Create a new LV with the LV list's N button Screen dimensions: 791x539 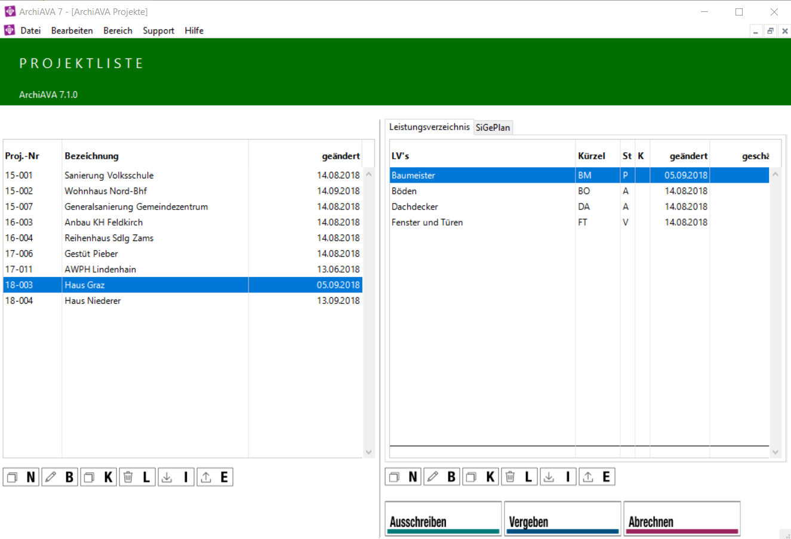coord(403,476)
